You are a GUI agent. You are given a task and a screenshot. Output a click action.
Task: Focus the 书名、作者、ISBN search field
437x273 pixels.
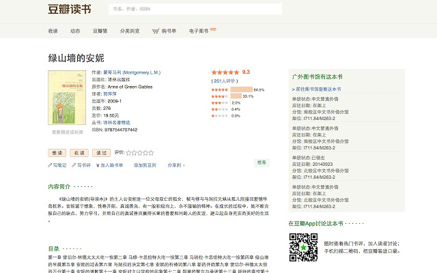195,9
